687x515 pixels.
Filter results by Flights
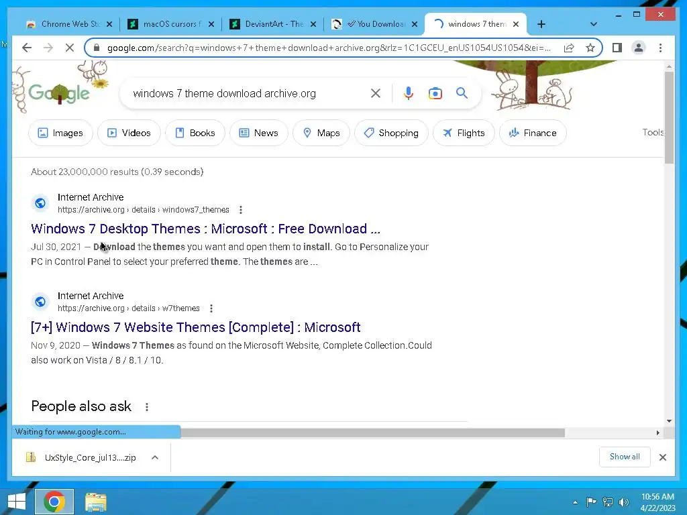464,133
